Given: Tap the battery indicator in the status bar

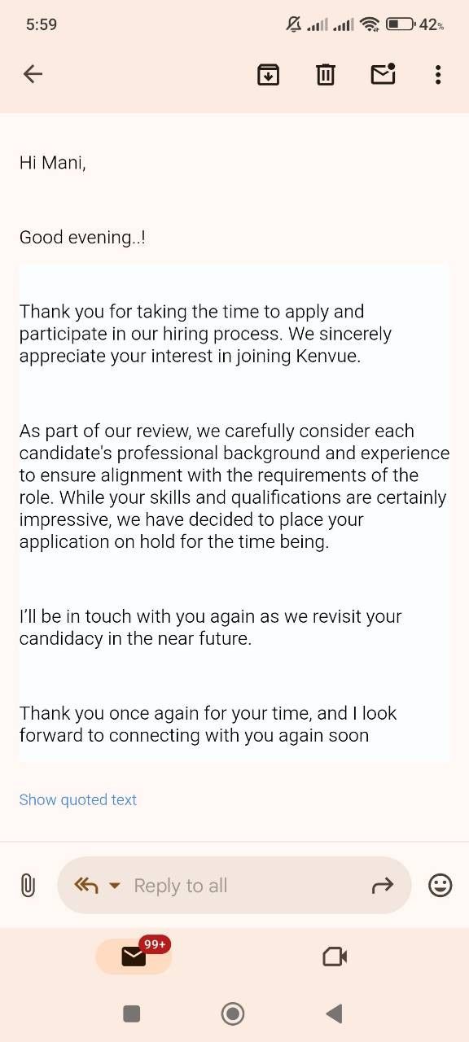Looking at the screenshot, I should click(400, 24).
